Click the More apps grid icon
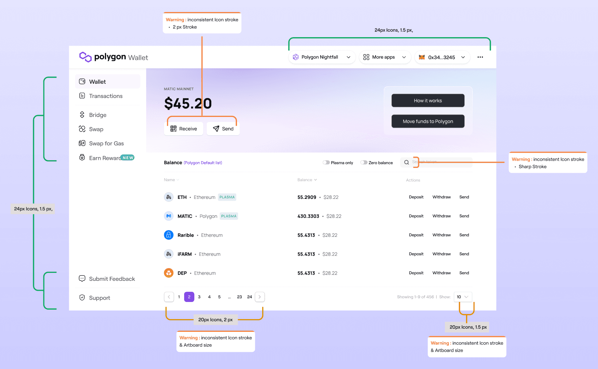This screenshot has width=598, height=369. (x=366, y=57)
